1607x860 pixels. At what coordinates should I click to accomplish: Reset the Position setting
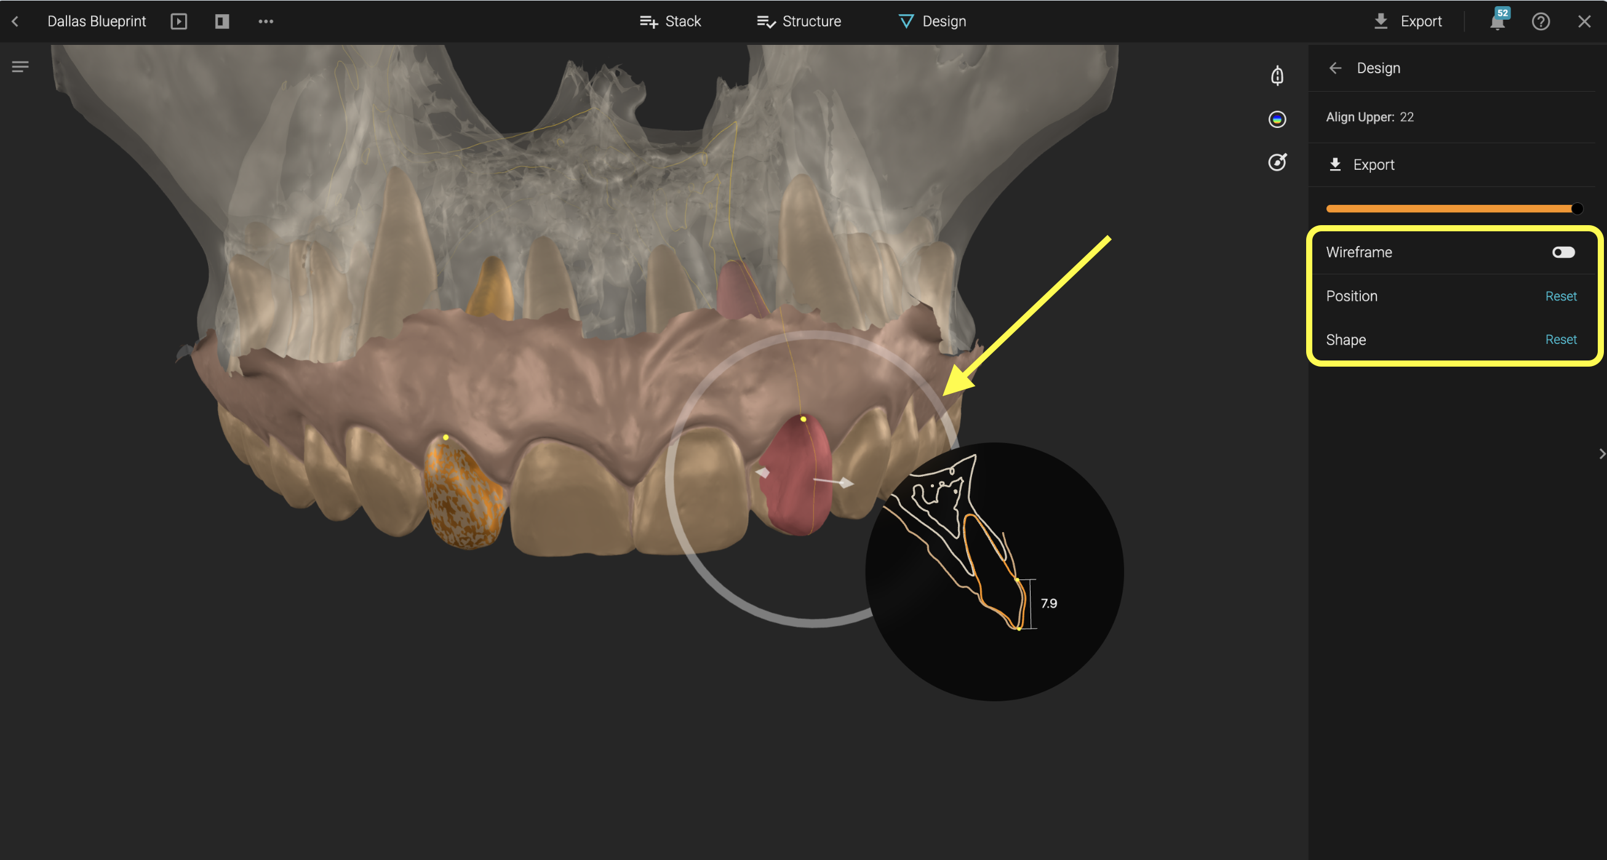tap(1560, 297)
